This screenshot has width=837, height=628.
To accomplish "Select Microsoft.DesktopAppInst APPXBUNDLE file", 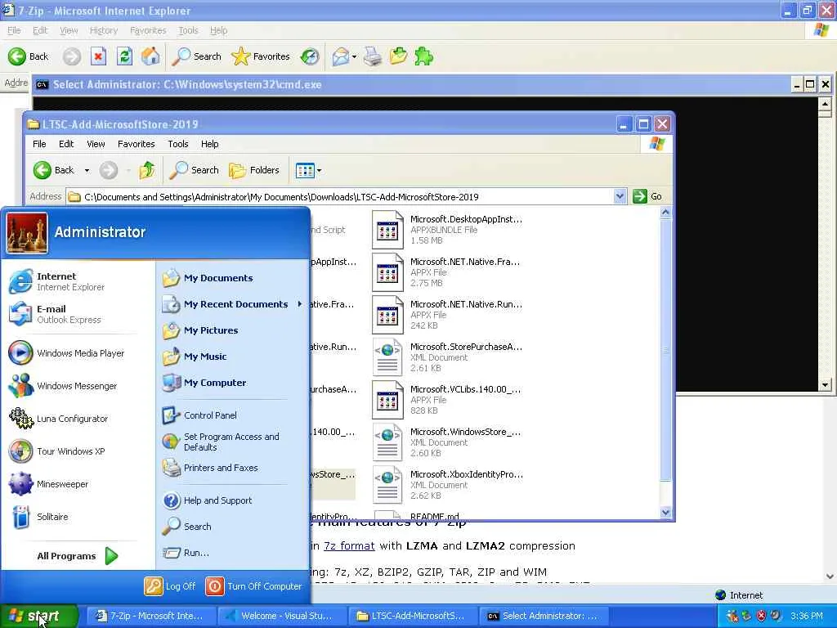I will click(x=447, y=230).
